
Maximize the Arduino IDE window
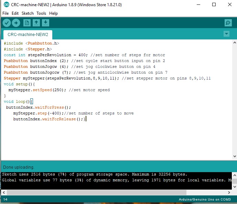[214, 5]
